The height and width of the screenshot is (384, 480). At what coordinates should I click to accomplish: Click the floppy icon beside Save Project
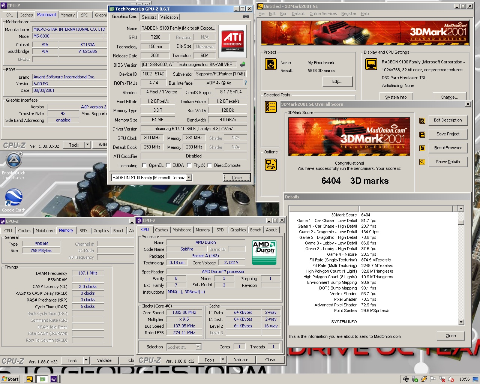tap(422, 134)
